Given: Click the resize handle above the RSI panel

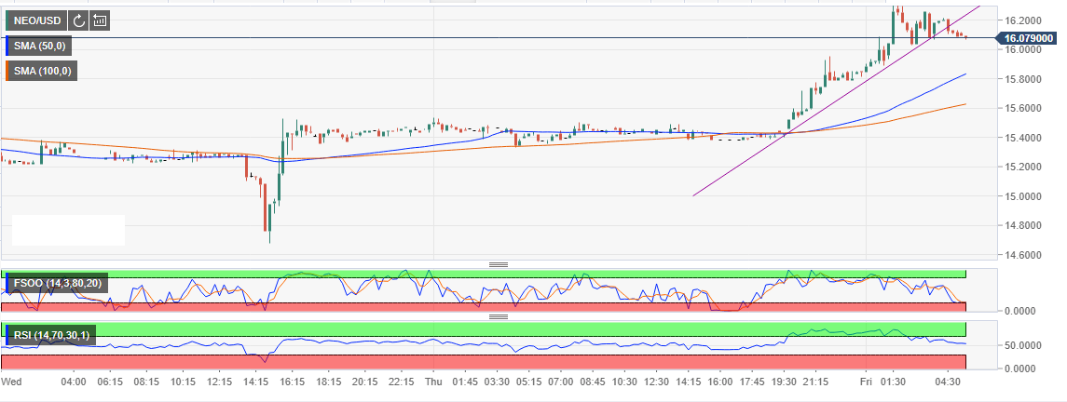Looking at the screenshot, I should 499,316.
